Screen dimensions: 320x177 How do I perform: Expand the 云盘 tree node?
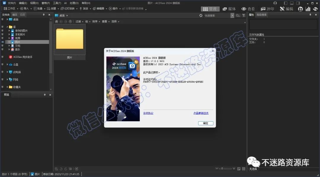coord(7,64)
